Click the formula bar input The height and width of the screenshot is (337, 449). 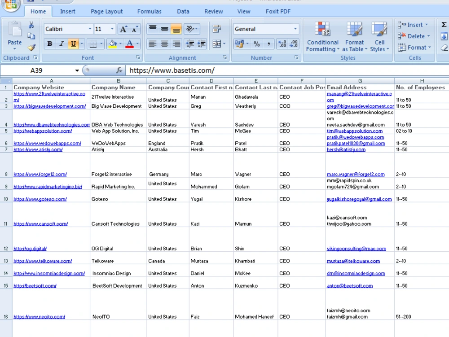click(287, 70)
